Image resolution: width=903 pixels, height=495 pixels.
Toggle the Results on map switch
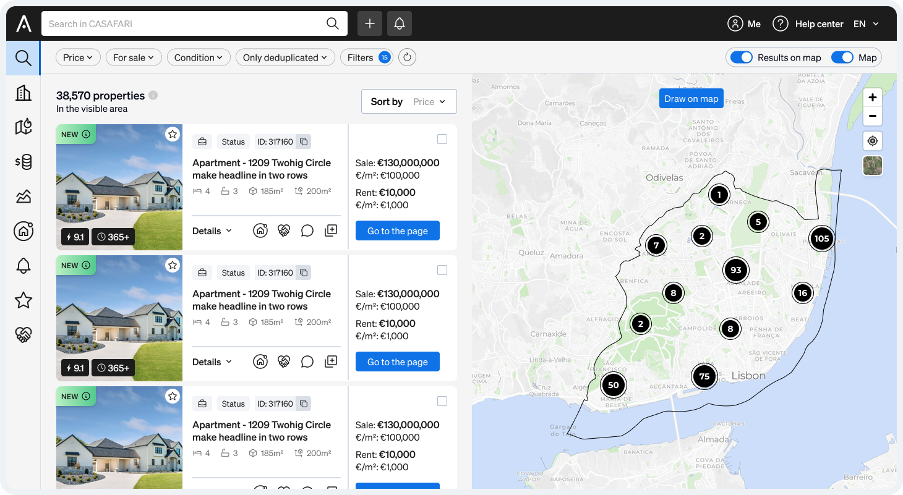pyautogui.click(x=742, y=57)
